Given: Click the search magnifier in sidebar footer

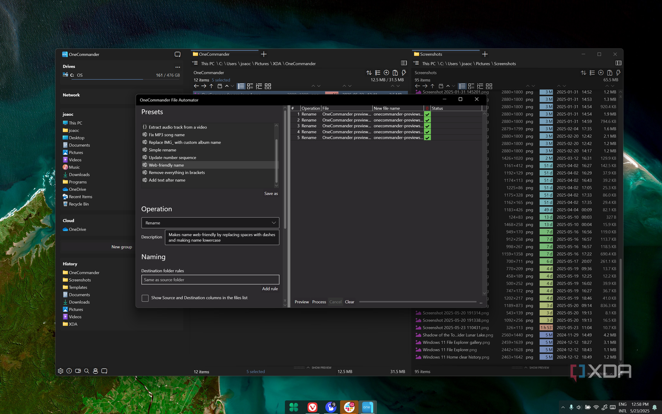Looking at the screenshot, I should click(87, 371).
